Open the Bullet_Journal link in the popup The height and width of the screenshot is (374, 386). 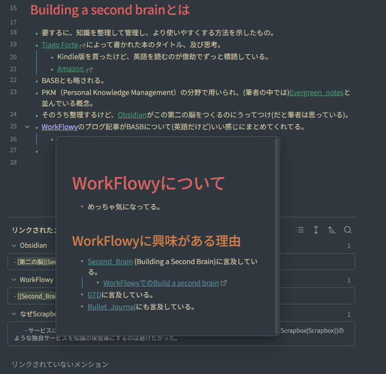[111, 307]
